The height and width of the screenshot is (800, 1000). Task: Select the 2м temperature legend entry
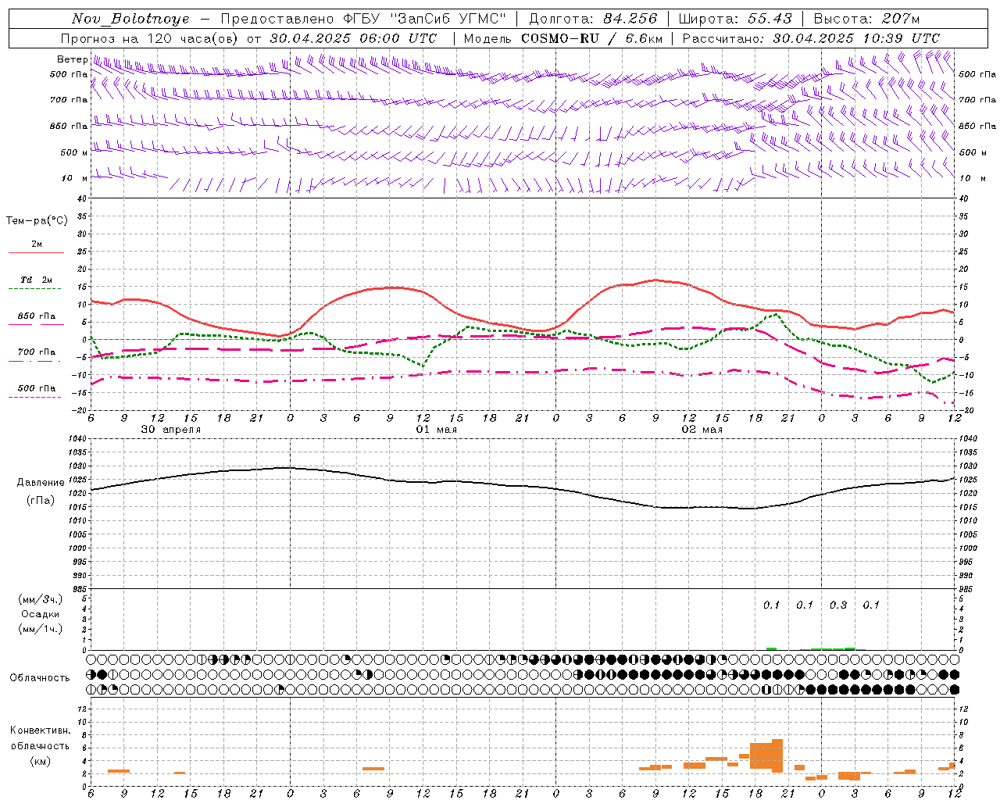(x=37, y=245)
